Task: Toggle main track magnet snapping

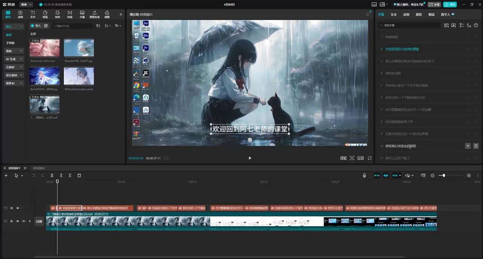Action: coord(377,176)
